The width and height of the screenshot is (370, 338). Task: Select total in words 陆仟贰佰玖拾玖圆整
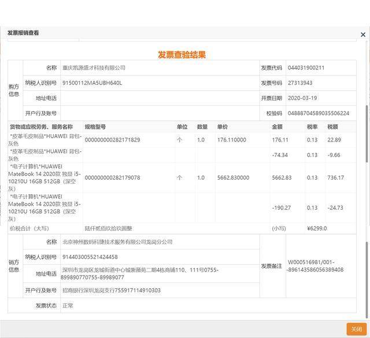tap(108, 229)
